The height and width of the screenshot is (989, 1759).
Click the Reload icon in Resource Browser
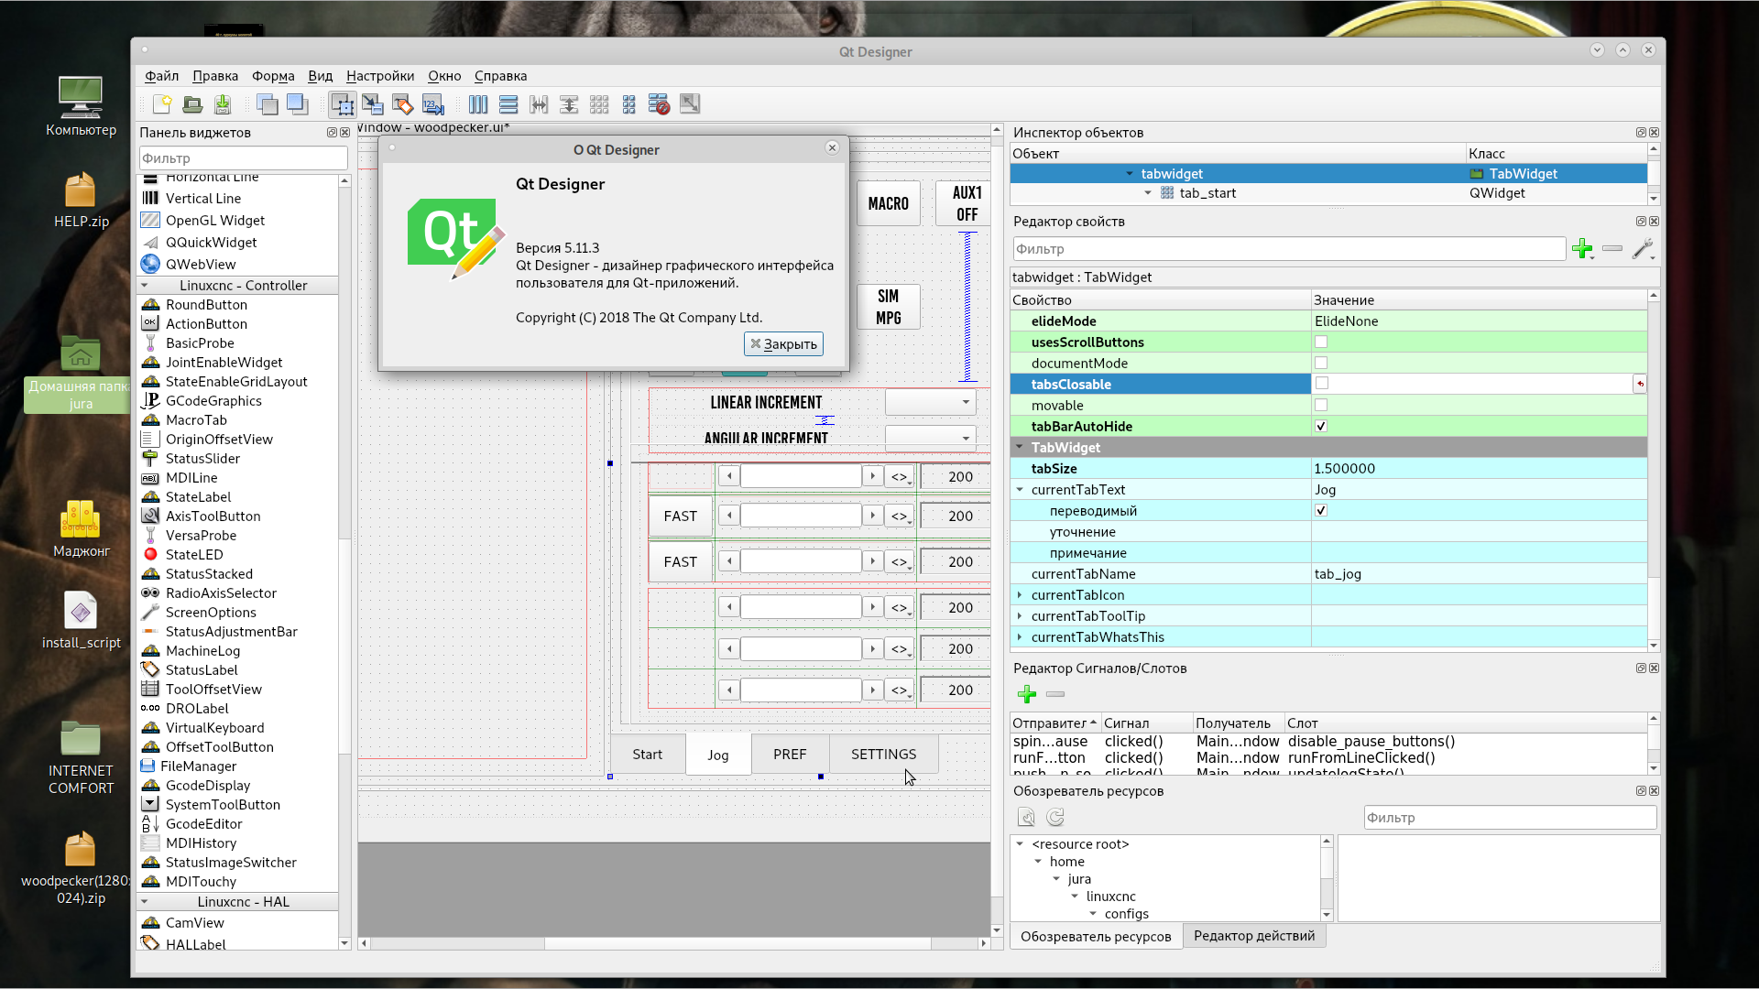click(x=1055, y=817)
